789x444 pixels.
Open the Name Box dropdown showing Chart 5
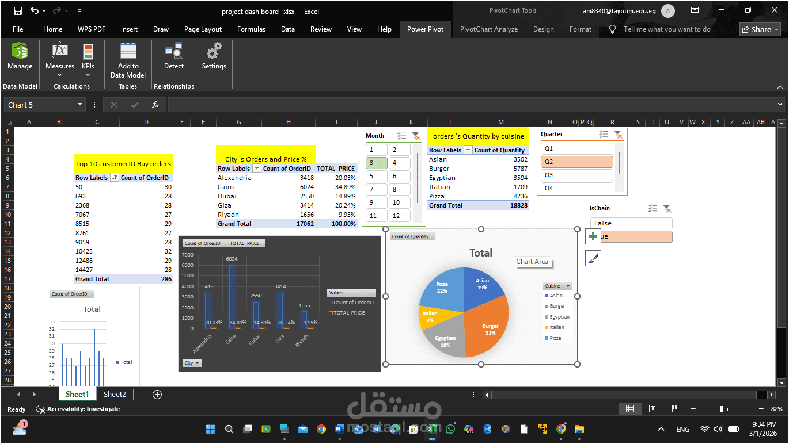coord(80,105)
